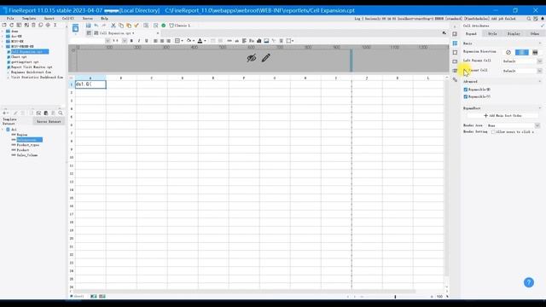This screenshot has height=307, width=546.
Task: Switch to the Other tab
Action: coord(535,34)
